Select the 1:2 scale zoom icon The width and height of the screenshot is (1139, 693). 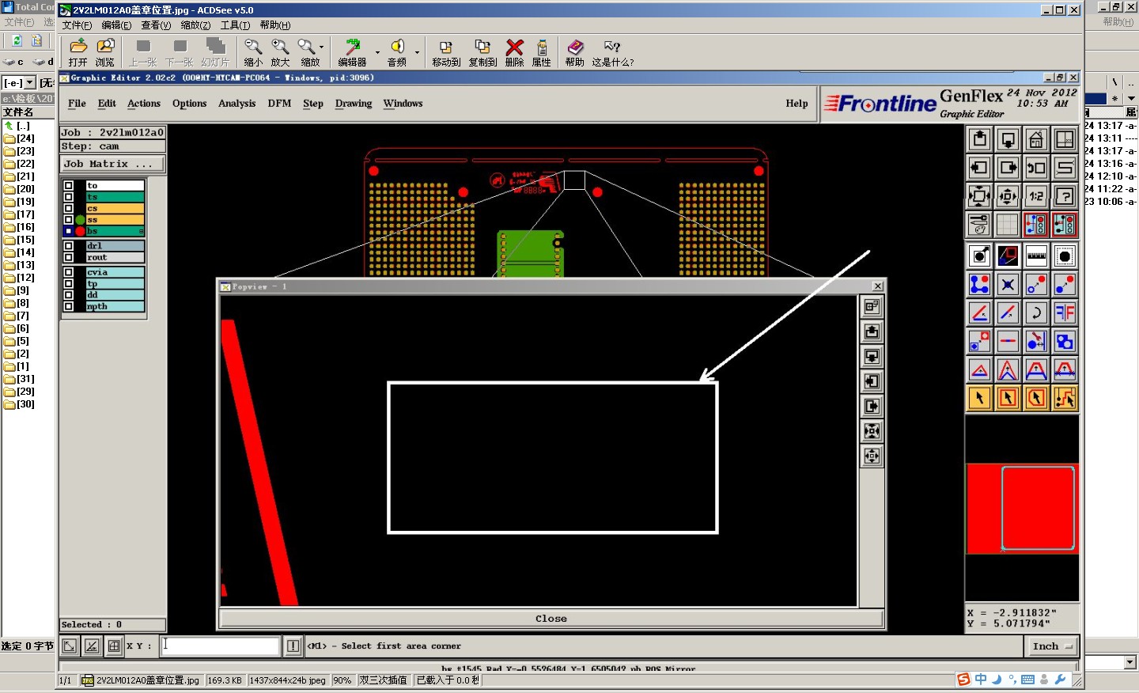(x=1036, y=195)
